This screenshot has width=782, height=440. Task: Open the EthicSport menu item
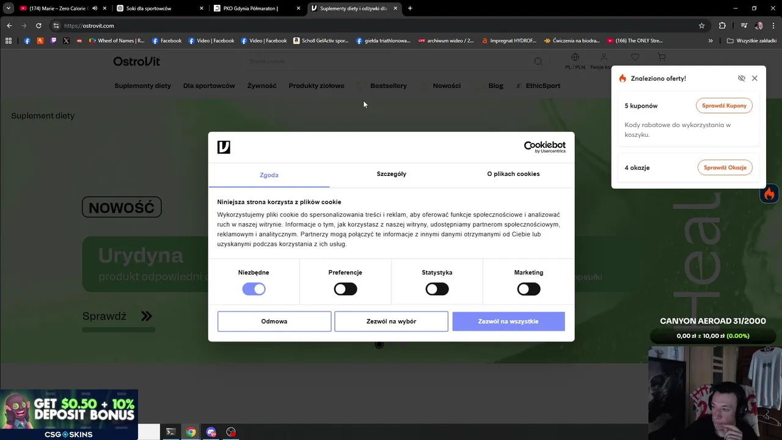click(543, 86)
